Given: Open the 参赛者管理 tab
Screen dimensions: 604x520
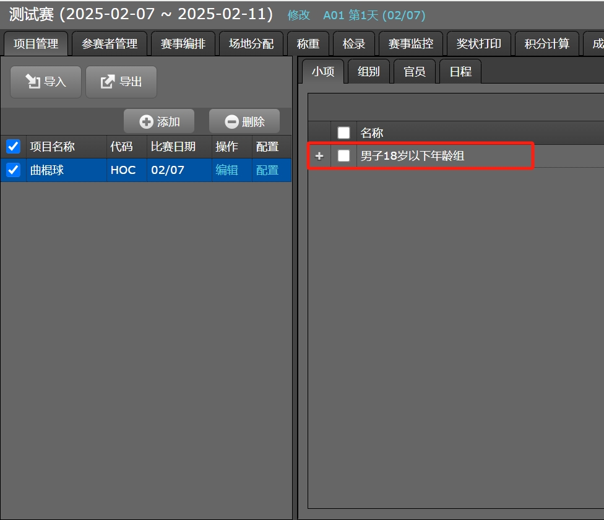Looking at the screenshot, I should click(x=110, y=44).
